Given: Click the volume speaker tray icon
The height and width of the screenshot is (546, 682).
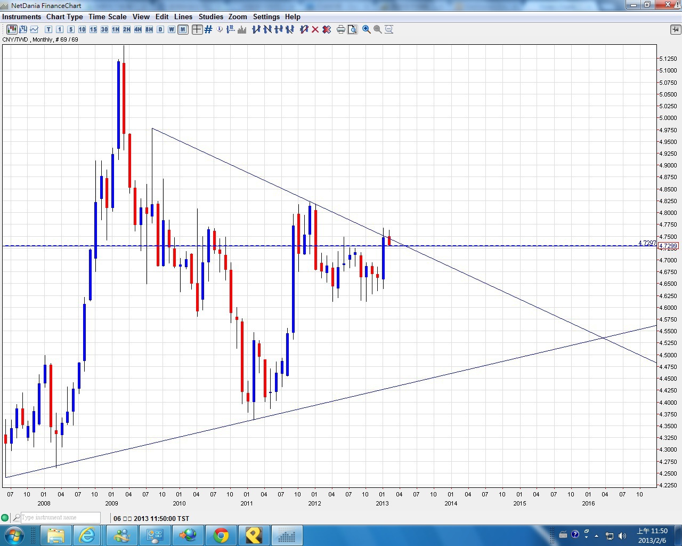Looking at the screenshot, I should [622, 535].
